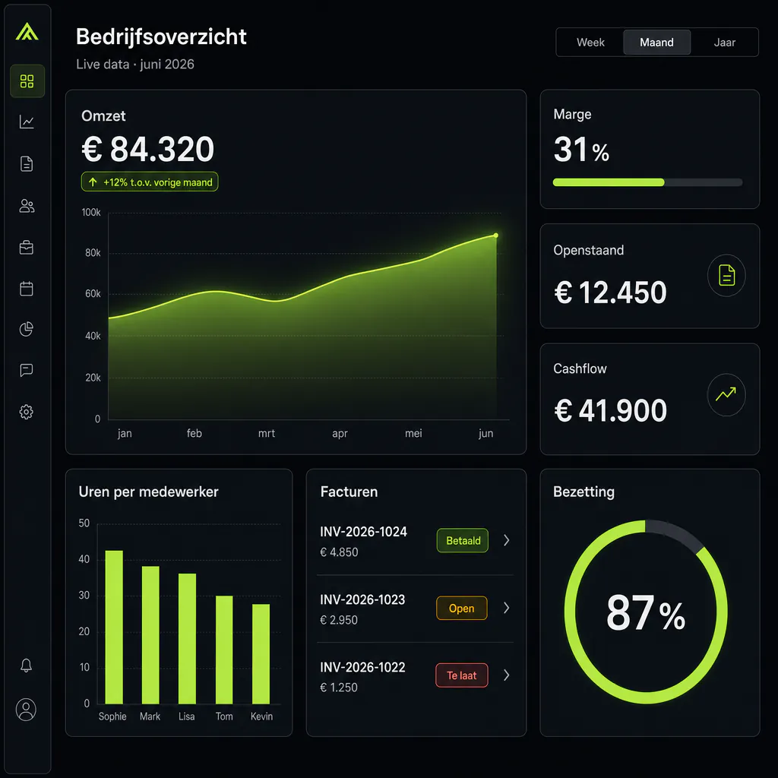The image size is (778, 778).
Task: Click the invoice icon in Openstaand card
Action: coord(726,275)
